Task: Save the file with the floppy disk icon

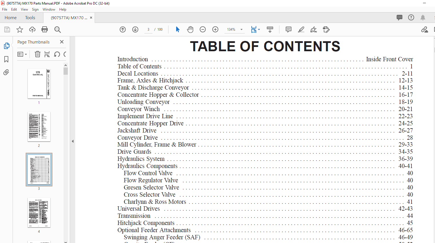Action: (x=7, y=29)
